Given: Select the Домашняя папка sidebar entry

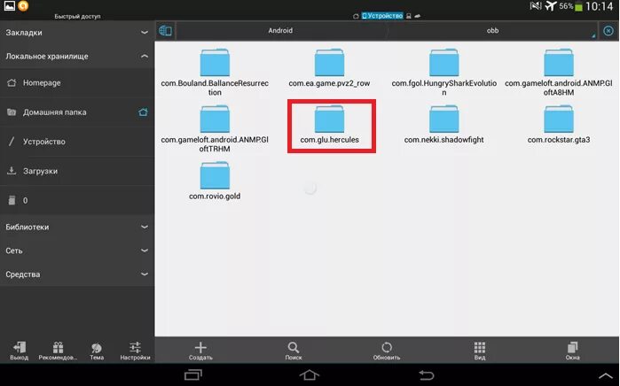Looking at the screenshot, I should pos(77,112).
